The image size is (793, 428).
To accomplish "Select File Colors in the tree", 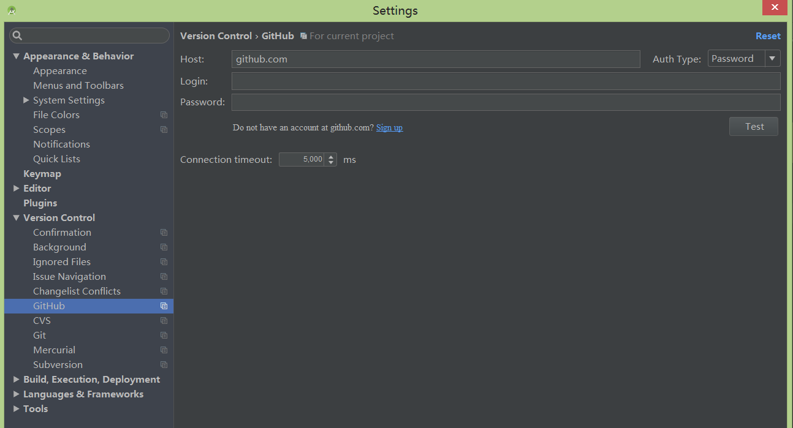I will [56, 115].
